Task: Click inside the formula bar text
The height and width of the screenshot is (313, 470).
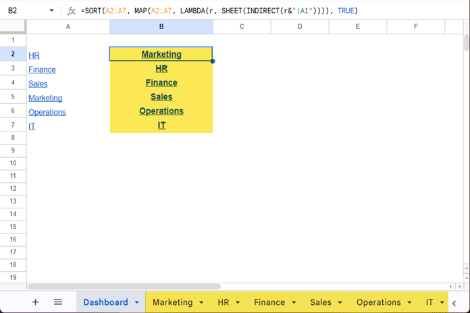Action: [x=219, y=11]
